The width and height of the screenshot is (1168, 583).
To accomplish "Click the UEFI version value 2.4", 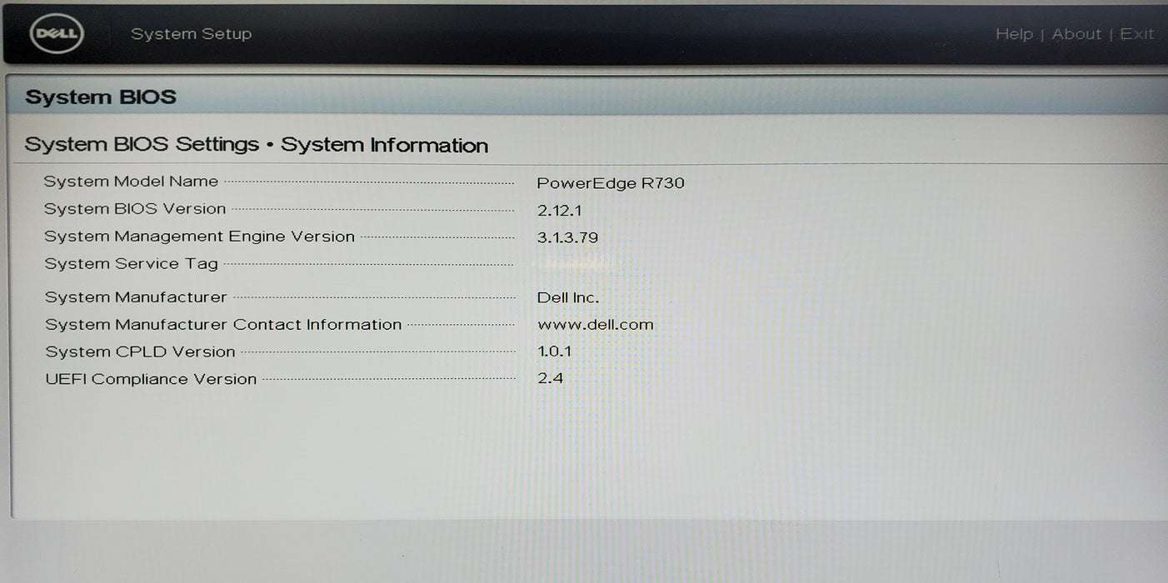I will (551, 379).
